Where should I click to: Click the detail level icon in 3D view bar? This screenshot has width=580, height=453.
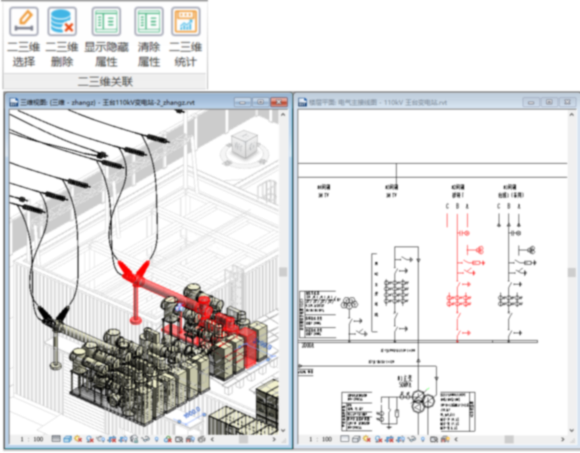tap(56, 439)
